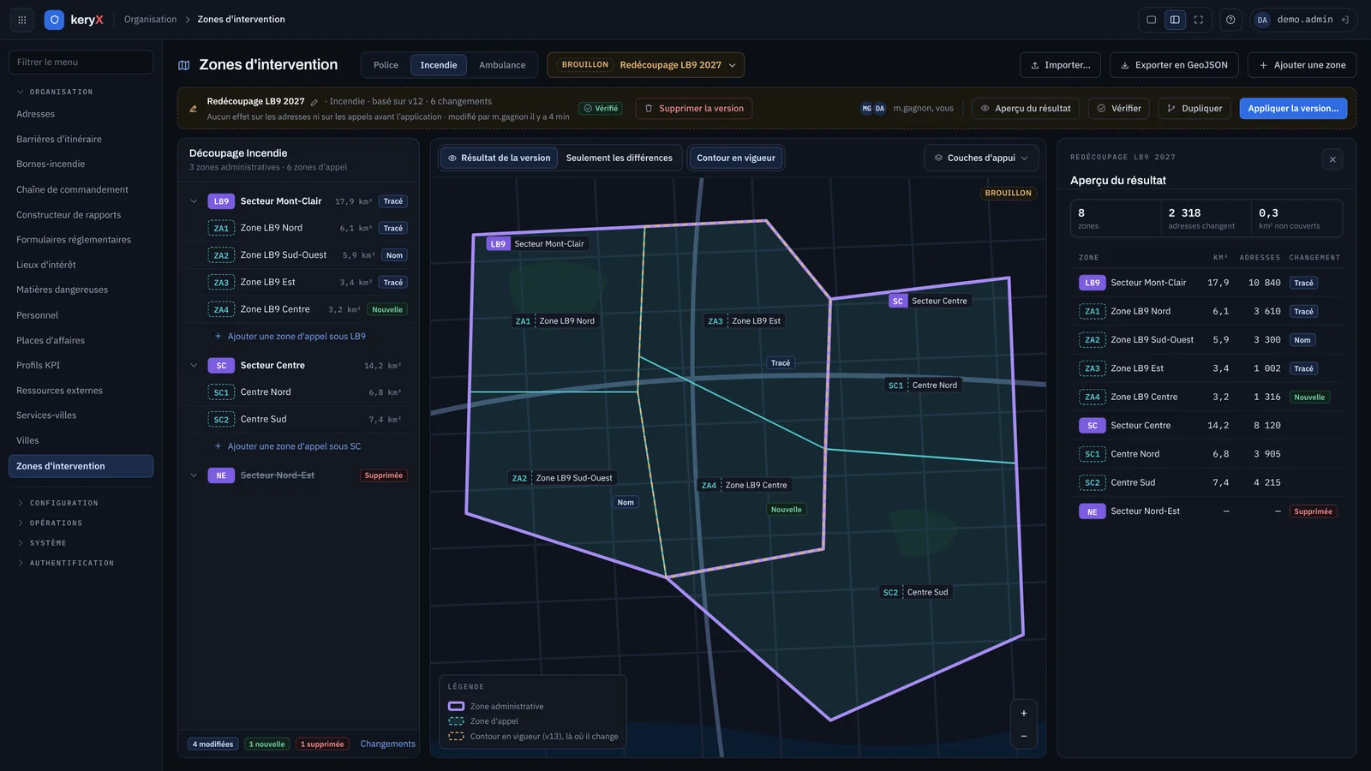This screenshot has height=771, width=1371.
Task: Click the MG collaborator avatar
Action: click(867, 109)
